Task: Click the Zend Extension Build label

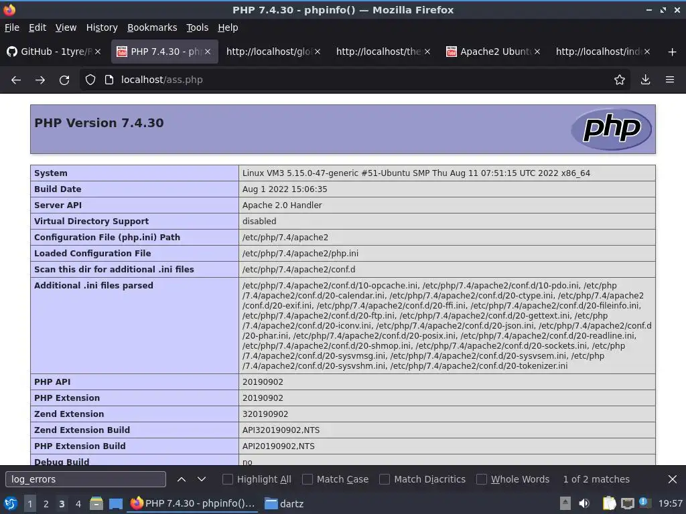Action: [x=82, y=430]
